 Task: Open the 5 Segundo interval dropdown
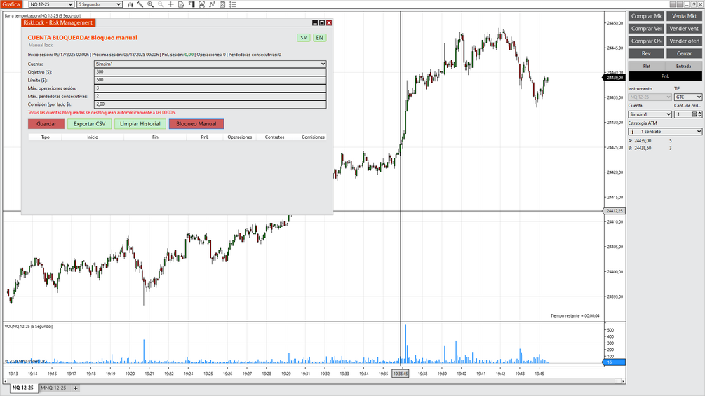coord(100,4)
